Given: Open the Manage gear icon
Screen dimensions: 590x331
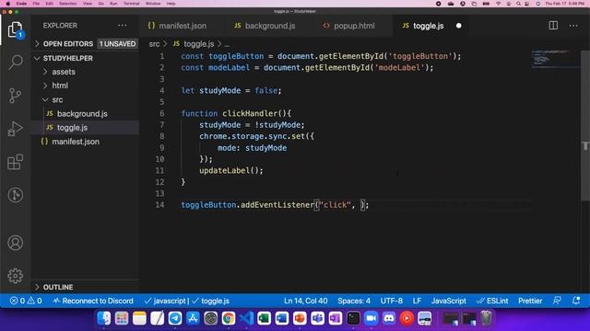Looking at the screenshot, I should coord(15,276).
